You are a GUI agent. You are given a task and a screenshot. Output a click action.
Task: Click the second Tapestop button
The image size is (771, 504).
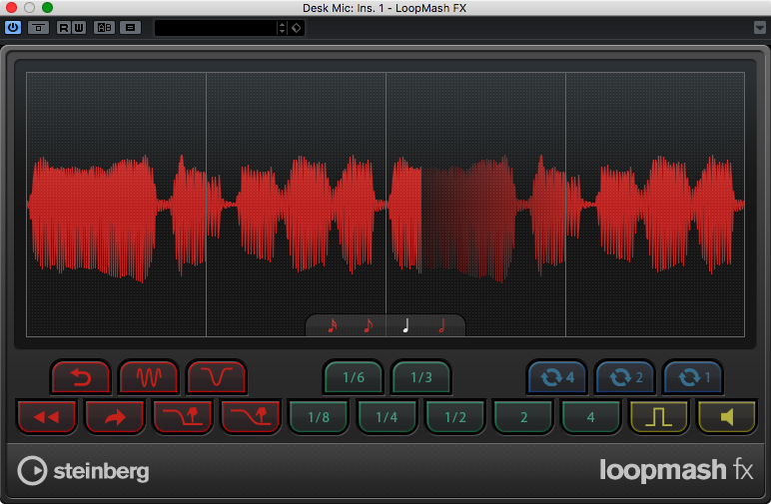coord(251,417)
